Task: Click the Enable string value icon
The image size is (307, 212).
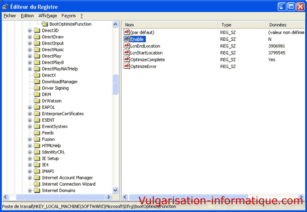Action: (x=127, y=38)
